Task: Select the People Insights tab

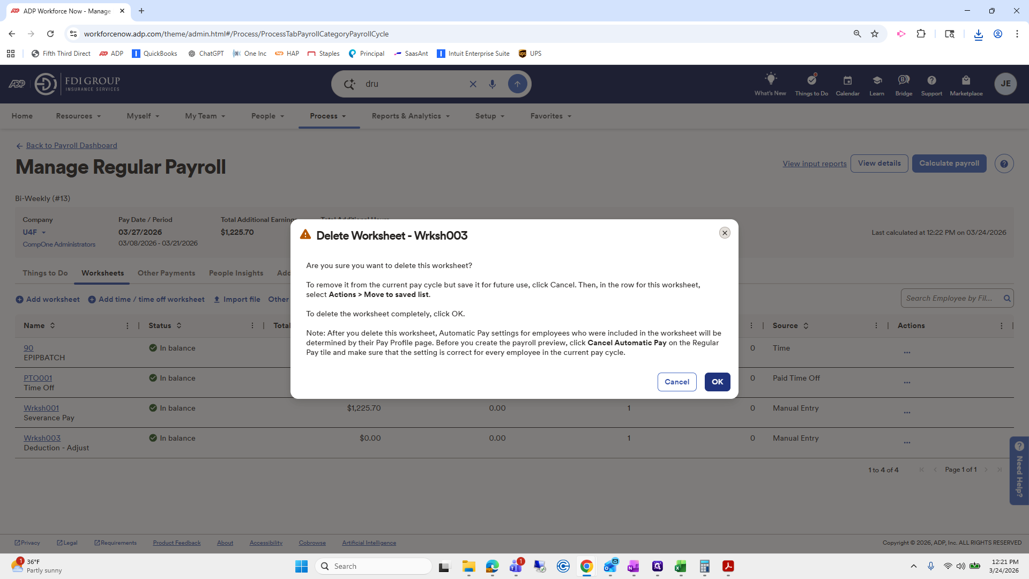Action: (236, 273)
